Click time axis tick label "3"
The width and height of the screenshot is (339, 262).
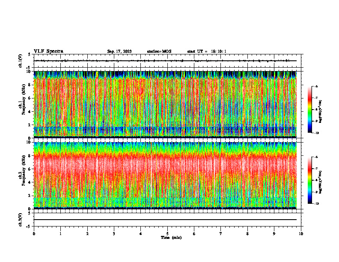[x=114, y=234]
